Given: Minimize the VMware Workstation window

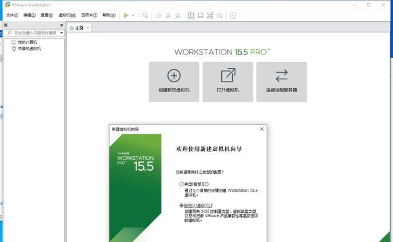Looking at the screenshot, I should pos(354,5).
